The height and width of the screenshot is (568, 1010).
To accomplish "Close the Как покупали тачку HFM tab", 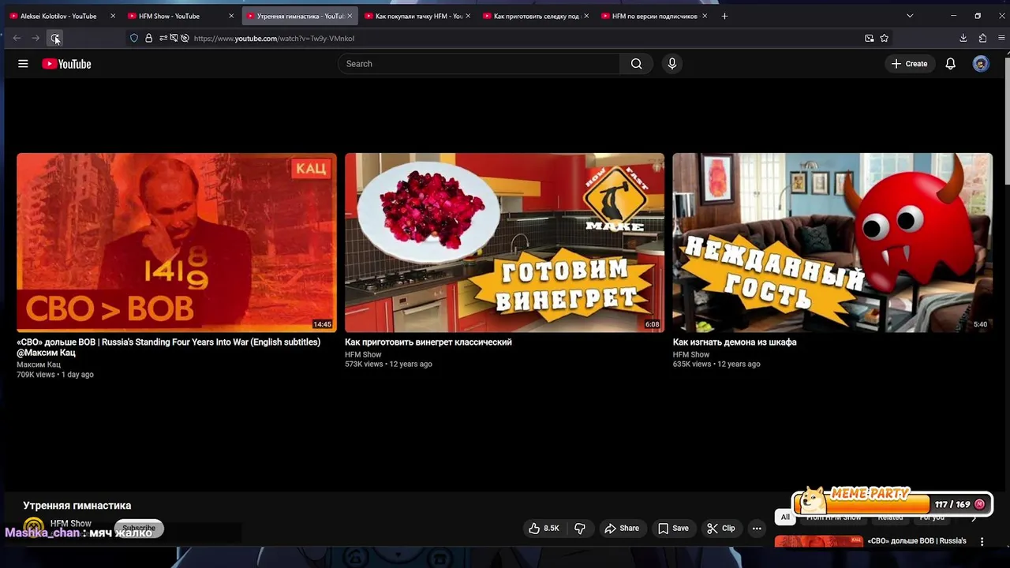I will (x=468, y=16).
